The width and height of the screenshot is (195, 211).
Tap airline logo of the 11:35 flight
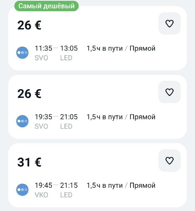(x=22, y=52)
